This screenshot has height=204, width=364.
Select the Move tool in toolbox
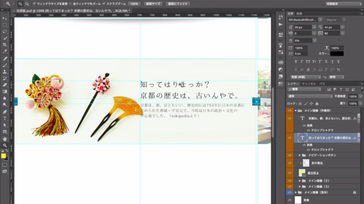click(5, 18)
